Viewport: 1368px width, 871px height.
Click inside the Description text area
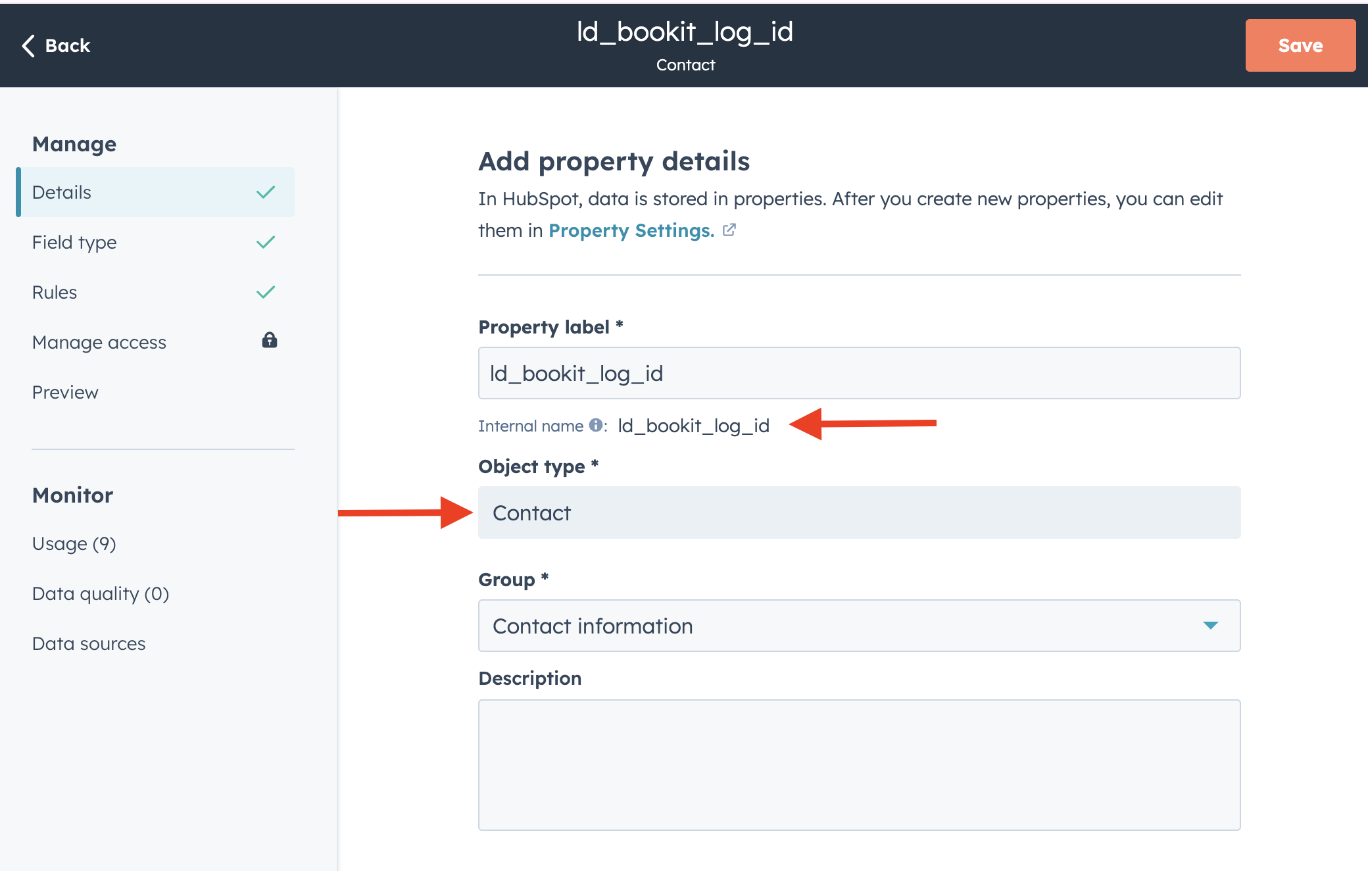click(858, 765)
